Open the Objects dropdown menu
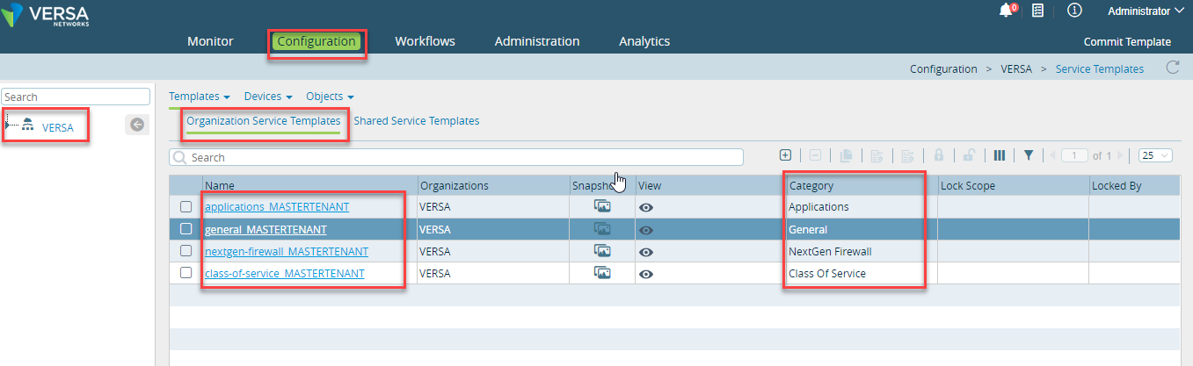Viewport: 1193px width, 366px height. 330,96
